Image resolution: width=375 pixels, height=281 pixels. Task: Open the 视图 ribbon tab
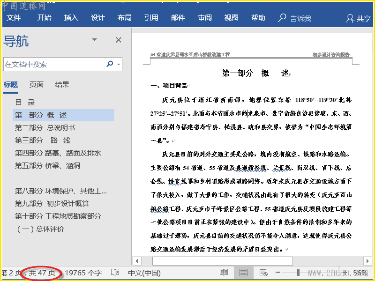[231, 18]
